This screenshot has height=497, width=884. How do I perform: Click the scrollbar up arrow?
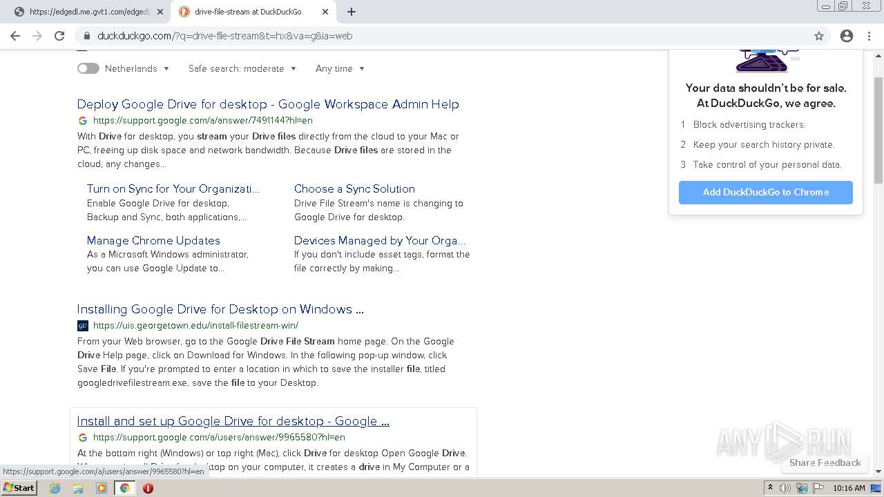point(878,55)
